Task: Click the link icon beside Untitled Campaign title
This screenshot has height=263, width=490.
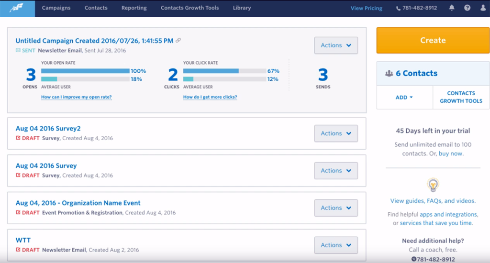Action: tap(178, 40)
